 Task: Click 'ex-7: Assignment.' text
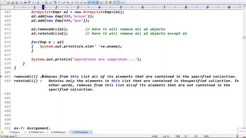tap(32, 128)
